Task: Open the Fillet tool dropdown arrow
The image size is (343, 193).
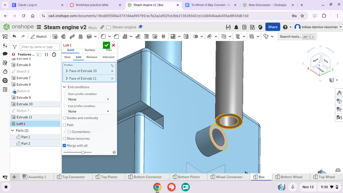Action: tap(109, 37)
